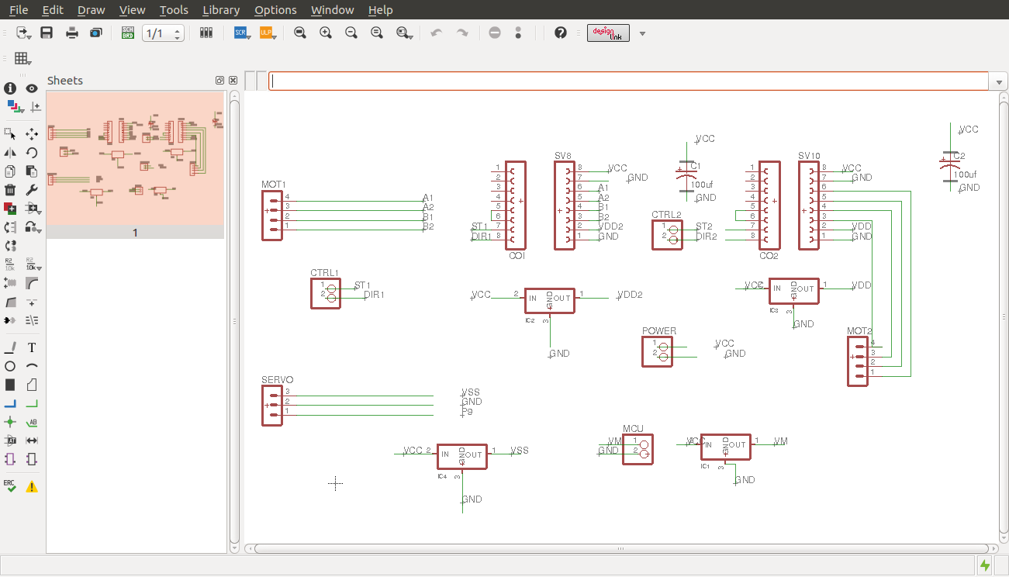Click the Save icon in toolbar
This screenshot has width=1009, height=577.
[47, 33]
